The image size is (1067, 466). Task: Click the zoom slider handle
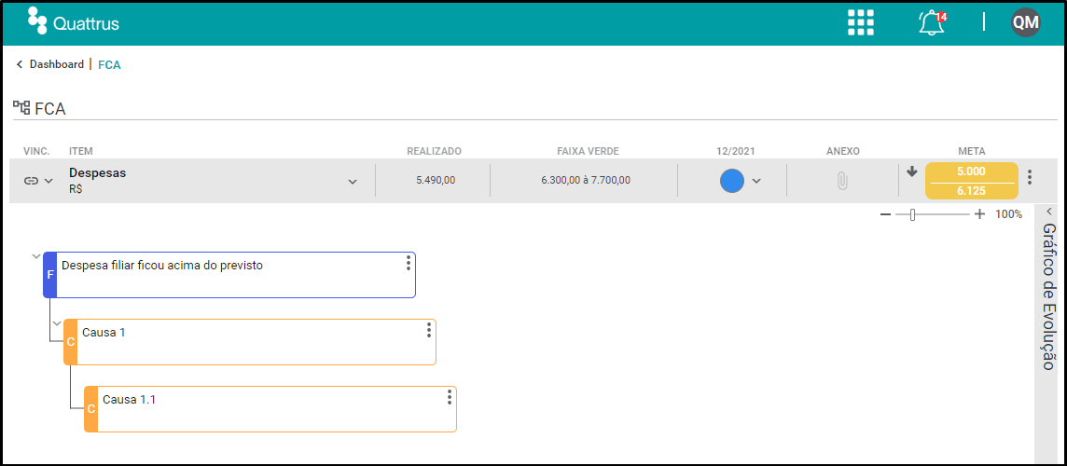[912, 215]
